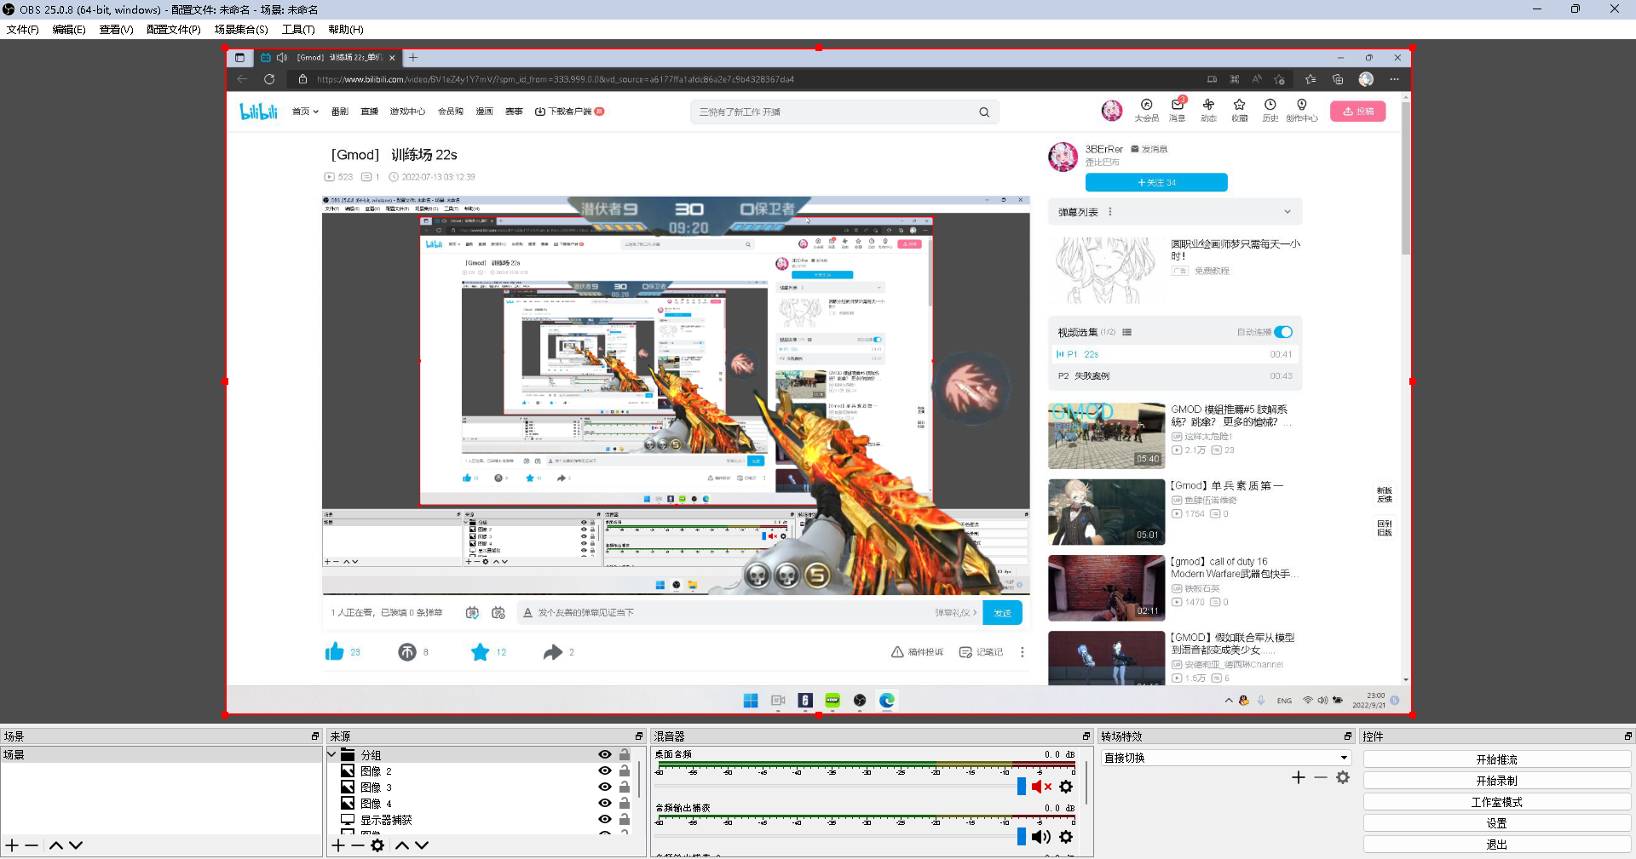
Task: Toggle lock on 图像 2 source
Action: 625,771
